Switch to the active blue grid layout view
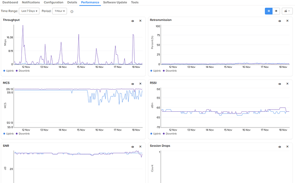 click(268, 11)
